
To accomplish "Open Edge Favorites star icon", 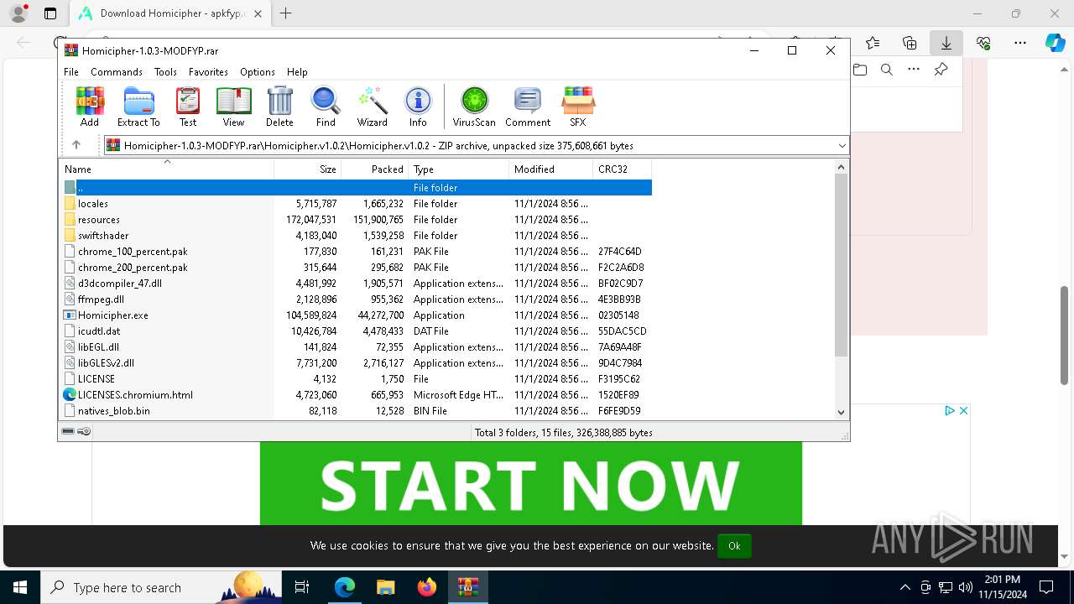I will [x=873, y=43].
